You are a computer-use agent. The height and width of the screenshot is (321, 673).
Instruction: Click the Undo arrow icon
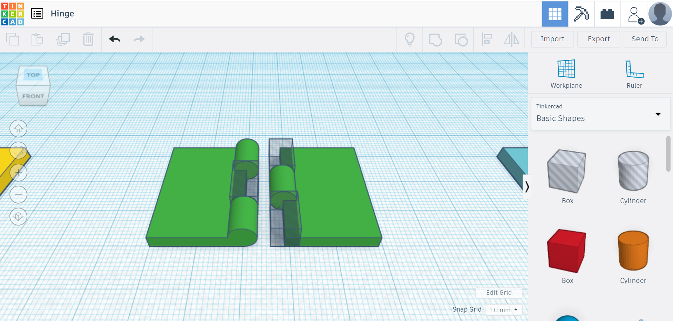(x=114, y=39)
